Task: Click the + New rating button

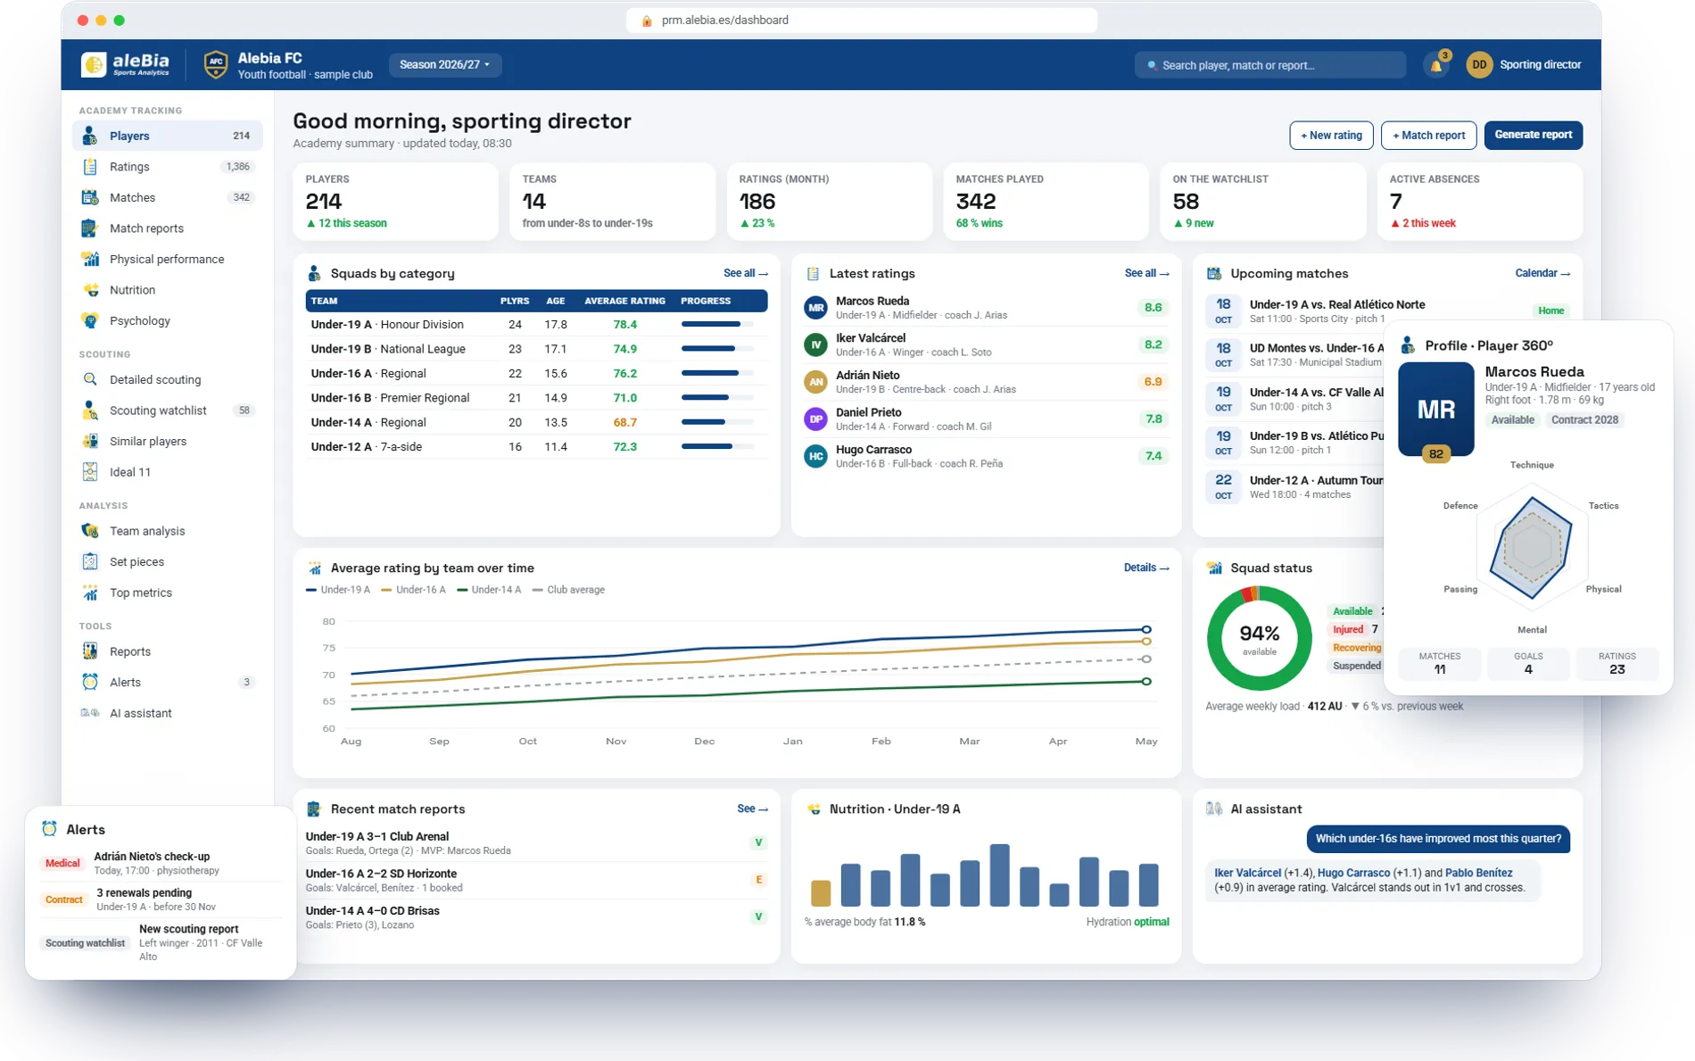Action: click(x=1331, y=136)
